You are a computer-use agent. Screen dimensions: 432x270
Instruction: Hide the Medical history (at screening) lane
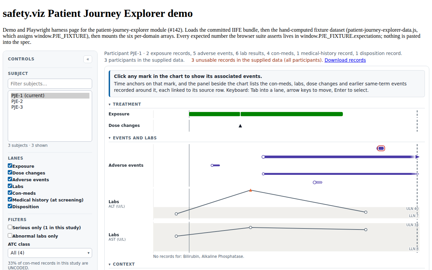pyautogui.click(x=10, y=199)
